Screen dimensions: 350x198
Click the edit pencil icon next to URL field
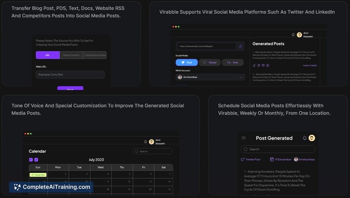click(x=241, y=46)
